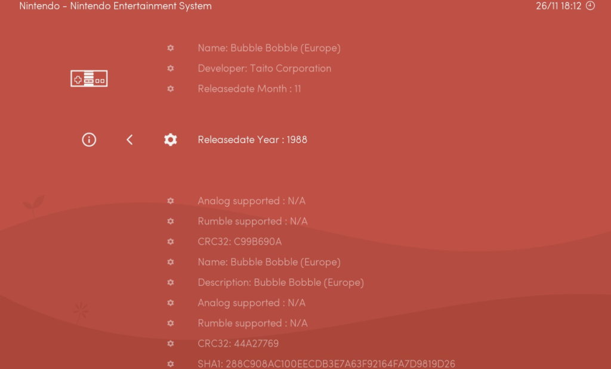
Task: Select Name: Bubble Bobble (Europe) top entry
Action: [269, 48]
